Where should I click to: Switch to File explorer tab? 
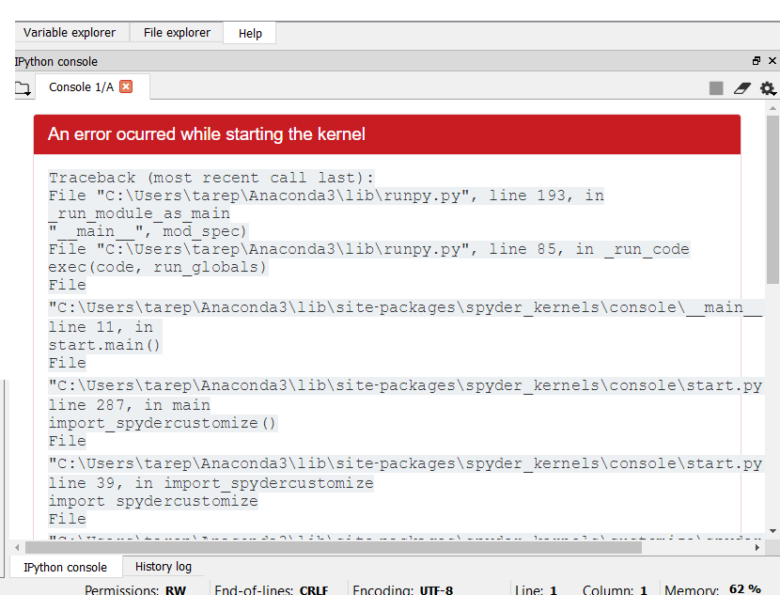tap(177, 33)
